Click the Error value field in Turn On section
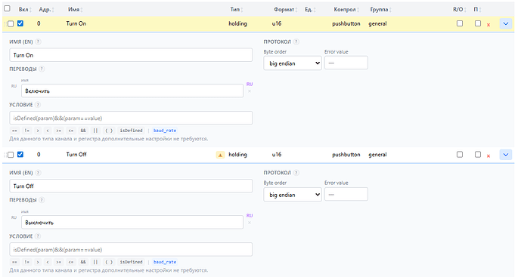The width and height of the screenshot is (521, 277). pos(346,63)
